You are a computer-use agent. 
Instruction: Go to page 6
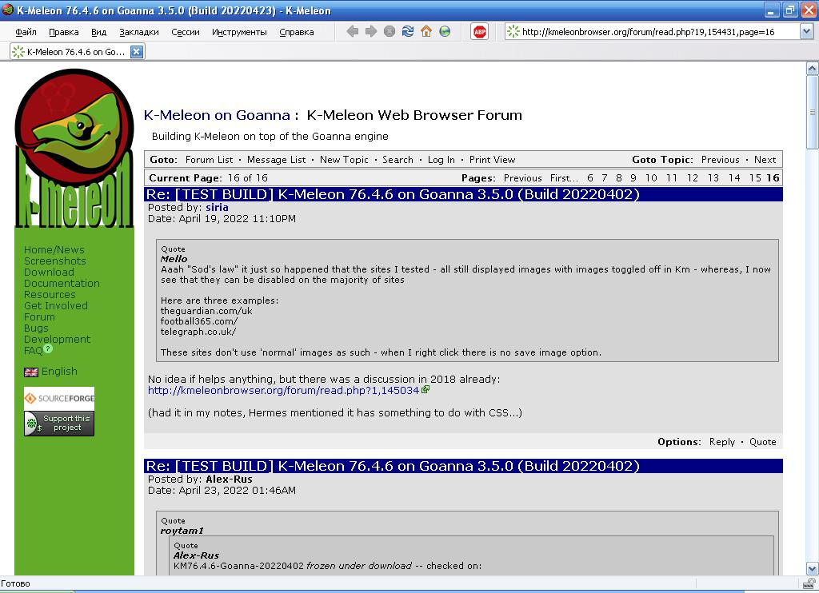[x=590, y=178]
